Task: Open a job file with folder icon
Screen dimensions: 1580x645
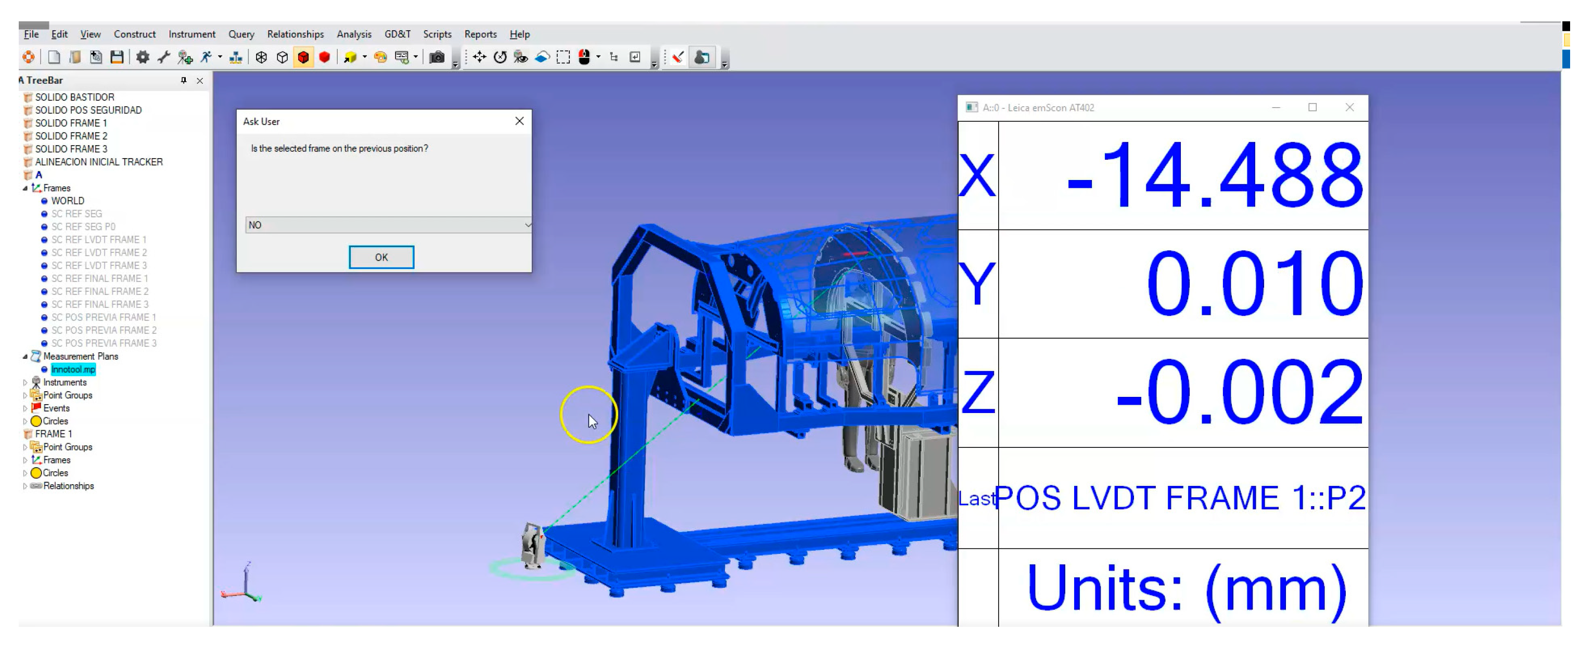Action: tap(75, 58)
